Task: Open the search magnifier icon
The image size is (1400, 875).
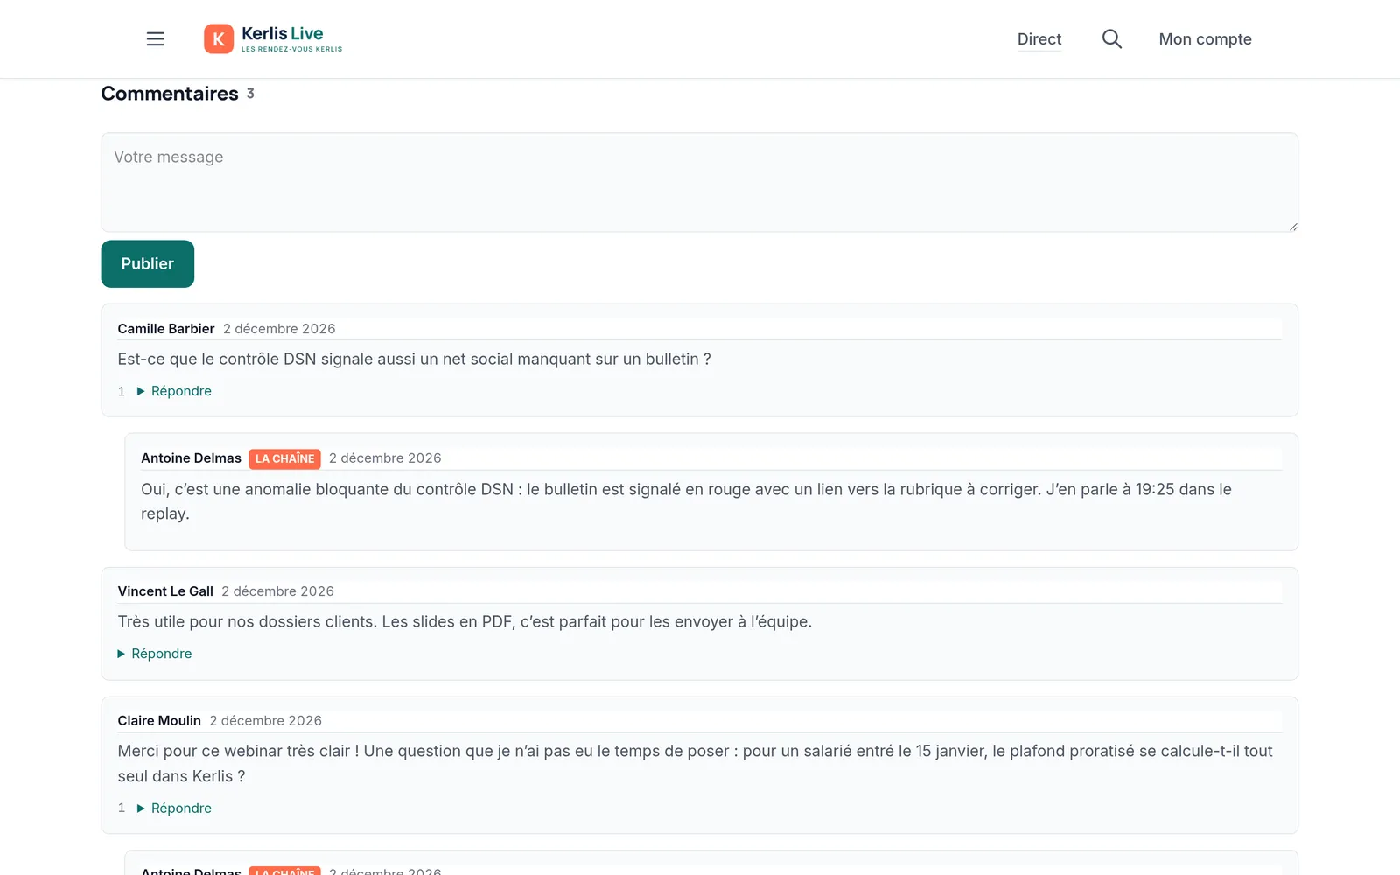Action: click(x=1111, y=38)
